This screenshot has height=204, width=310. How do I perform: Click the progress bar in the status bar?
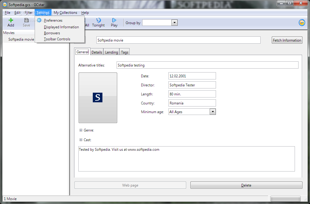(x=285, y=199)
